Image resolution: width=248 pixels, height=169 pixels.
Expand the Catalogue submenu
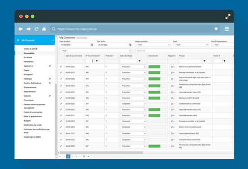50,79
